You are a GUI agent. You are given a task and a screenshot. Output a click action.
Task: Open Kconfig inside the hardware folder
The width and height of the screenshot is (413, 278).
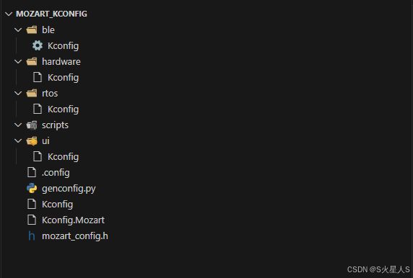[63, 78]
